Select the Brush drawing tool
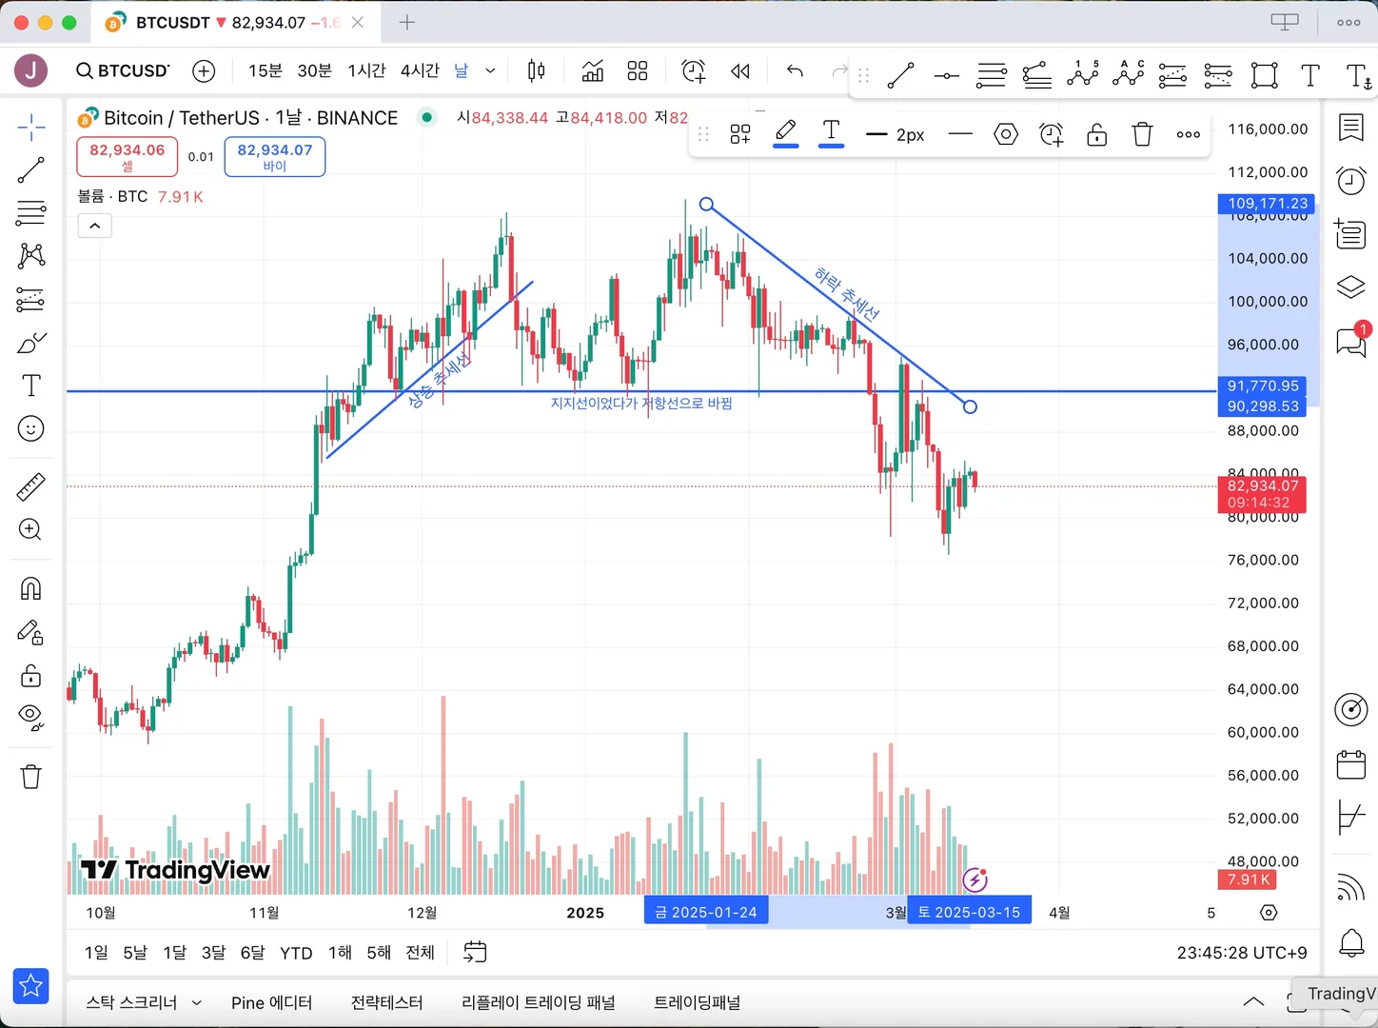This screenshot has width=1378, height=1028. click(31, 343)
